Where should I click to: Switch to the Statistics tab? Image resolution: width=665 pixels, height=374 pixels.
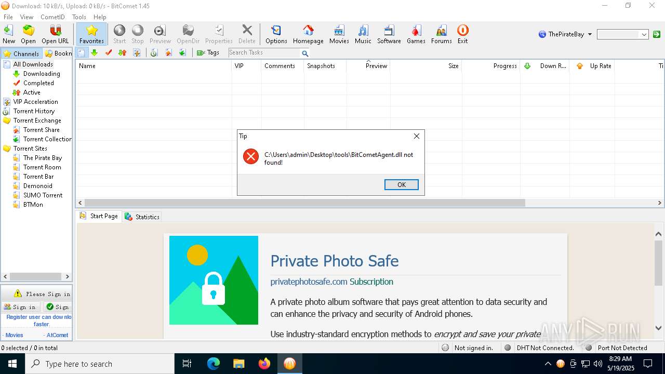142,217
